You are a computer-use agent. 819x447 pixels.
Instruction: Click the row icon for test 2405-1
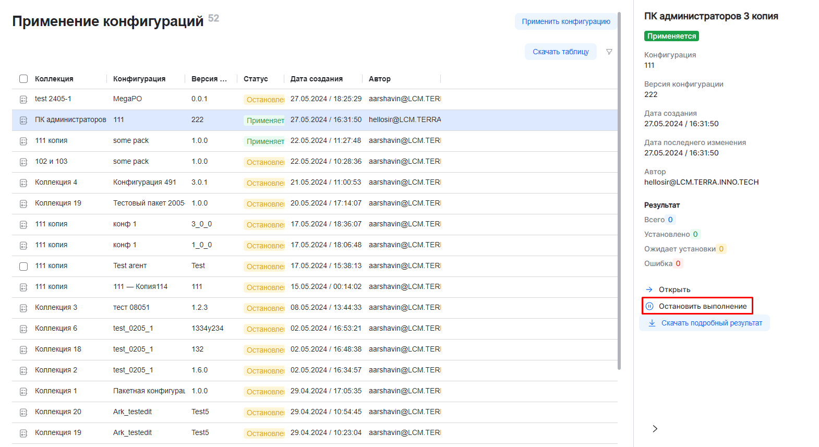click(23, 99)
